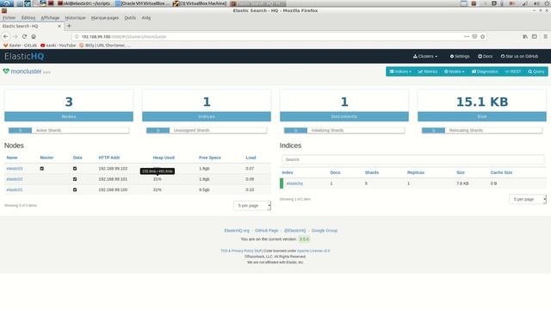Viewport: 551px width, 310px height.
Task: Click the address bar URL
Action: 124,36
